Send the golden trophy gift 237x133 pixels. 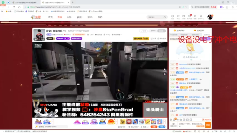(123, 122)
